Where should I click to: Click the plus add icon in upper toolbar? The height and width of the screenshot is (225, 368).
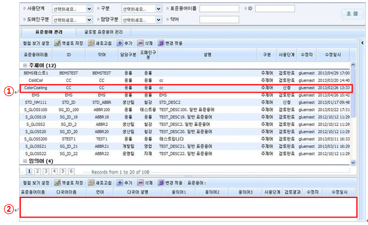pos(120,43)
